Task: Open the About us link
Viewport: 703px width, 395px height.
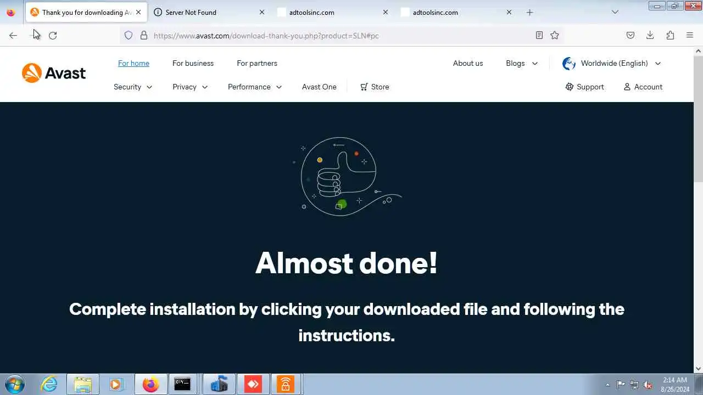Action: (x=468, y=63)
